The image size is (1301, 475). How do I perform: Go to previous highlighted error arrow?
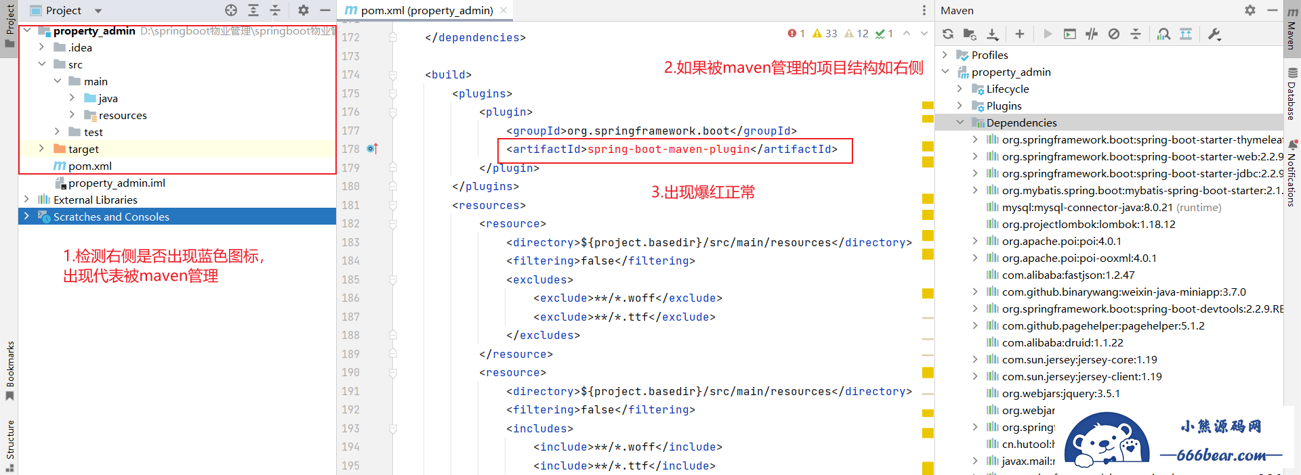[x=907, y=33]
